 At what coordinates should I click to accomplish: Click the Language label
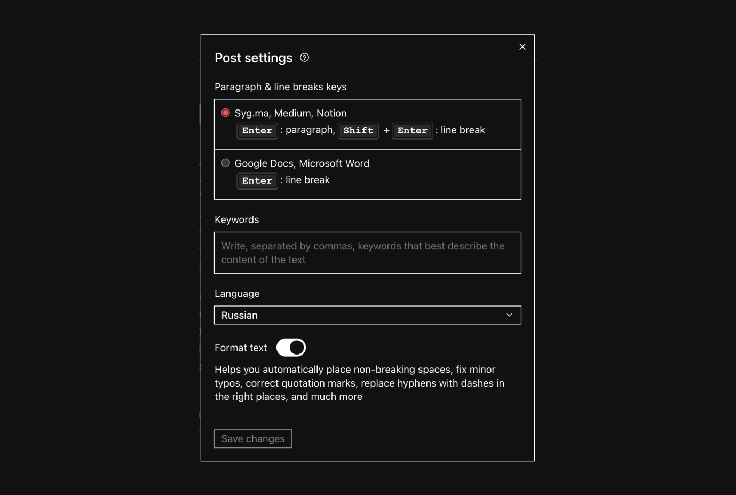[x=237, y=294]
